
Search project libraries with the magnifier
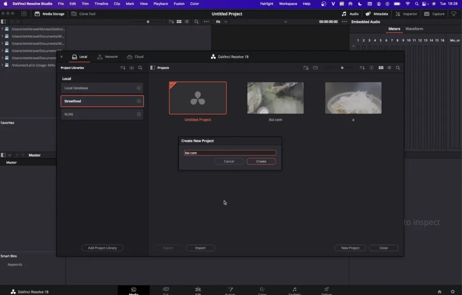point(140,68)
